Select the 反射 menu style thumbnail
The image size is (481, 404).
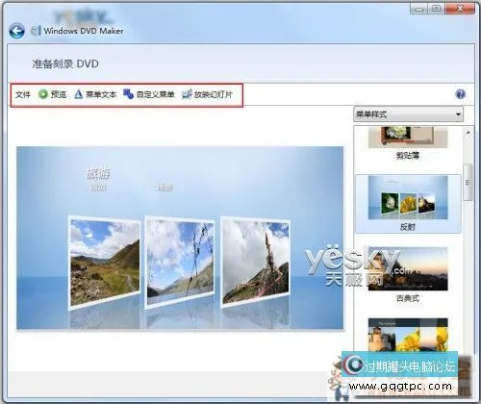[408, 198]
